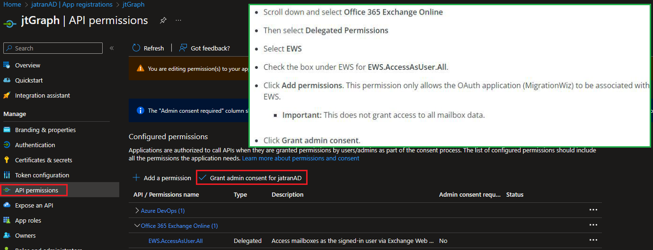Pin the jtGraph page with pin icon
This screenshot has height=250, width=653.
pyautogui.click(x=163, y=20)
